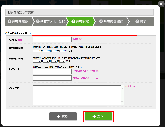165x127 pixels.
Task: Click the message box scroll up arrow
Action: pyautogui.click(x=122, y=89)
